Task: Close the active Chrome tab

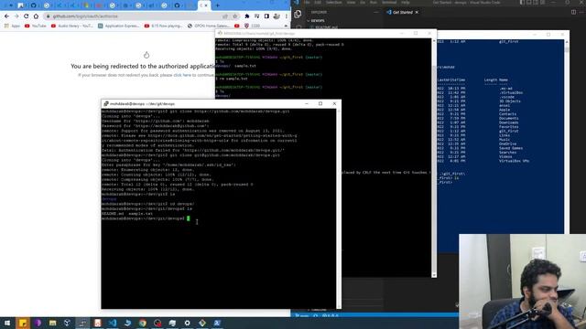Action: point(206,5)
